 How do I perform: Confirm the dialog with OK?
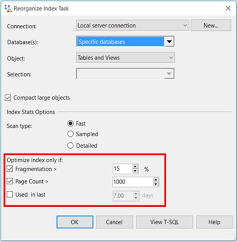pyautogui.click(x=75, y=222)
